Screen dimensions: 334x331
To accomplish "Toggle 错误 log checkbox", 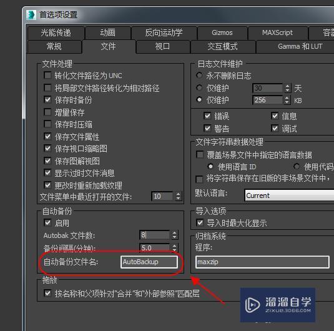I will [207, 116].
